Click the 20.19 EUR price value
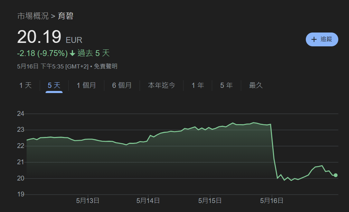Screen dimensions: 349x212 [x=39, y=37]
